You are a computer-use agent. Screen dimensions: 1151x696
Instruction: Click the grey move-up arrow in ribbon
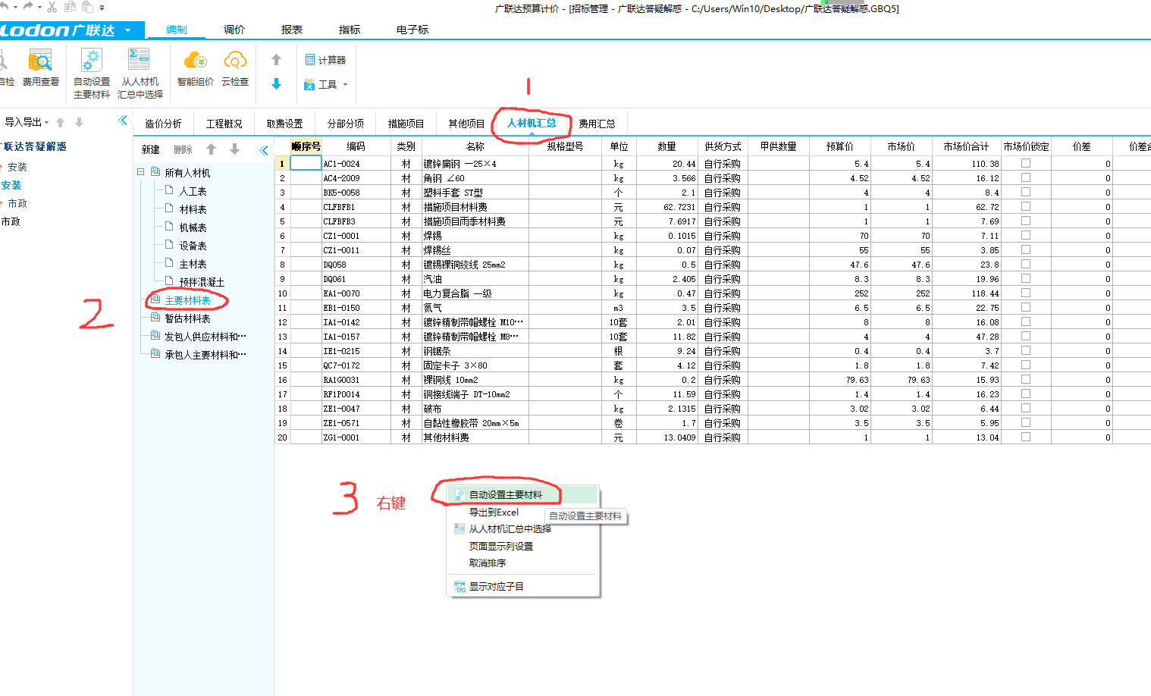coord(276,60)
